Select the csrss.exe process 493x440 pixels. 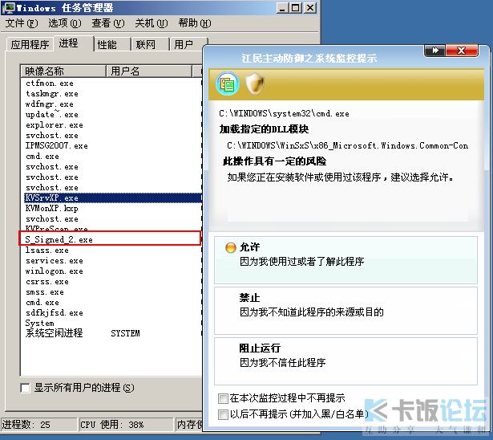point(46,282)
